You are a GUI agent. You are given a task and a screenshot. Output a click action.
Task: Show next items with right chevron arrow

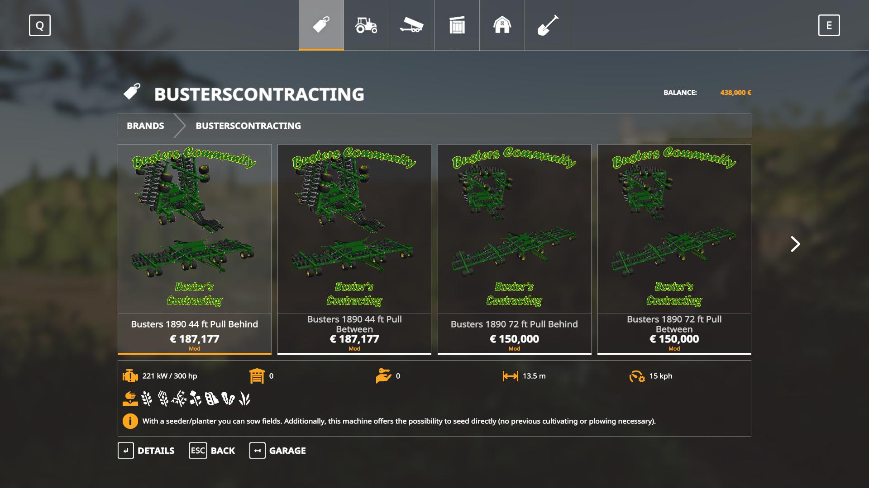click(x=795, y=244)
